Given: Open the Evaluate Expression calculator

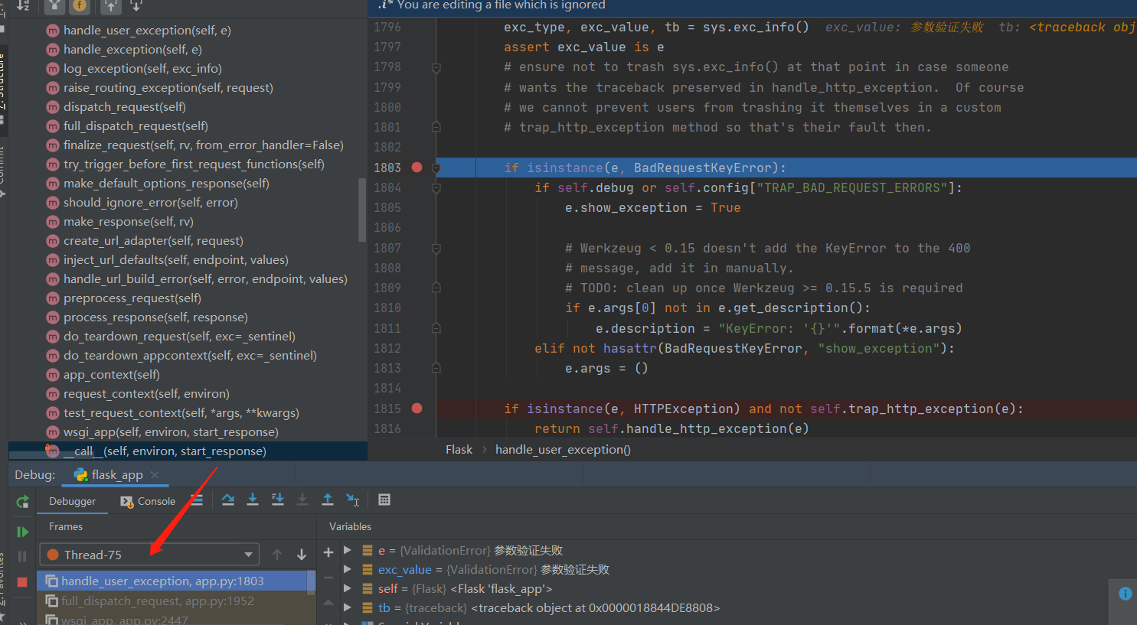Looking at the screenshot, I should coord(384,500).
